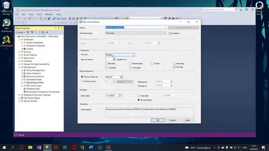This screenshot has height=151, width=269.
Task: Open Photoshop from the taskbar
Action: [x=65, y=147]
